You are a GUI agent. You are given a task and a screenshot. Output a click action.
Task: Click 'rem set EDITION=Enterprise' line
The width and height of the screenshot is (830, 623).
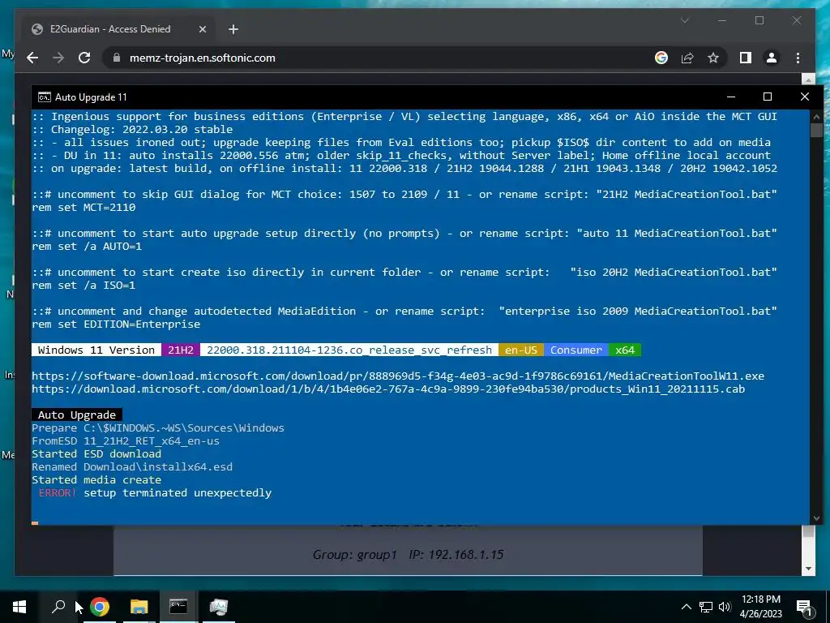tap(116, 324)
